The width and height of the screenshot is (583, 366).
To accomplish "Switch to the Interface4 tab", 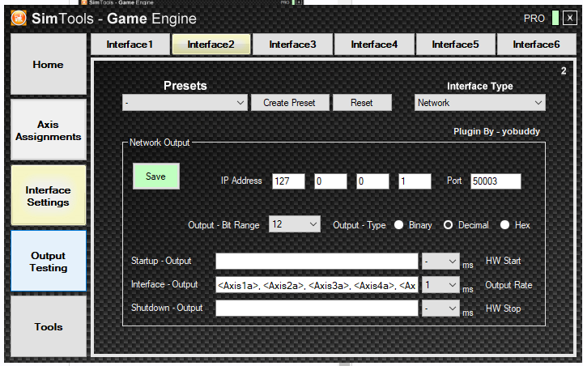I will (x=374, y=45).
